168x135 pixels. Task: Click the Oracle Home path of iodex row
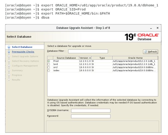coord(134,70)
